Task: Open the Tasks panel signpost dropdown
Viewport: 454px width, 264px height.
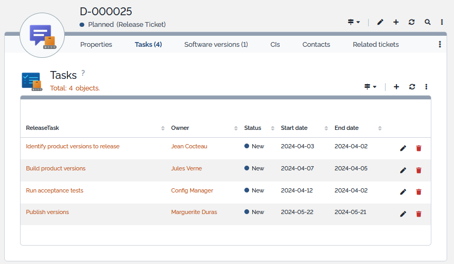Action: 370,87
